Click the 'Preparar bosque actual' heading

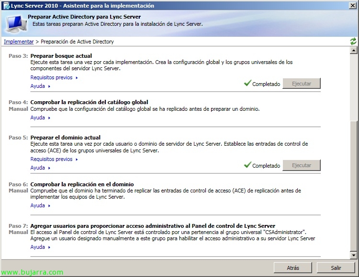point(61,56)
